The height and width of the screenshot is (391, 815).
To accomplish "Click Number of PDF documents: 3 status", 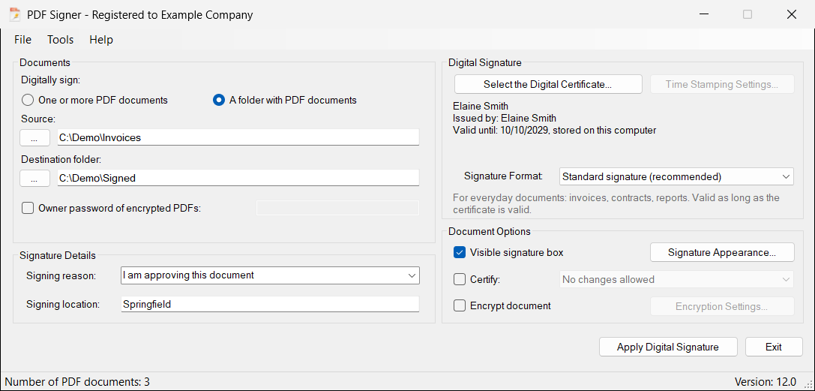I will [77, 382].
